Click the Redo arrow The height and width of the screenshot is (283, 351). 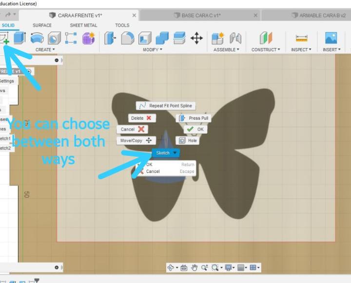[x=8, y=15]
